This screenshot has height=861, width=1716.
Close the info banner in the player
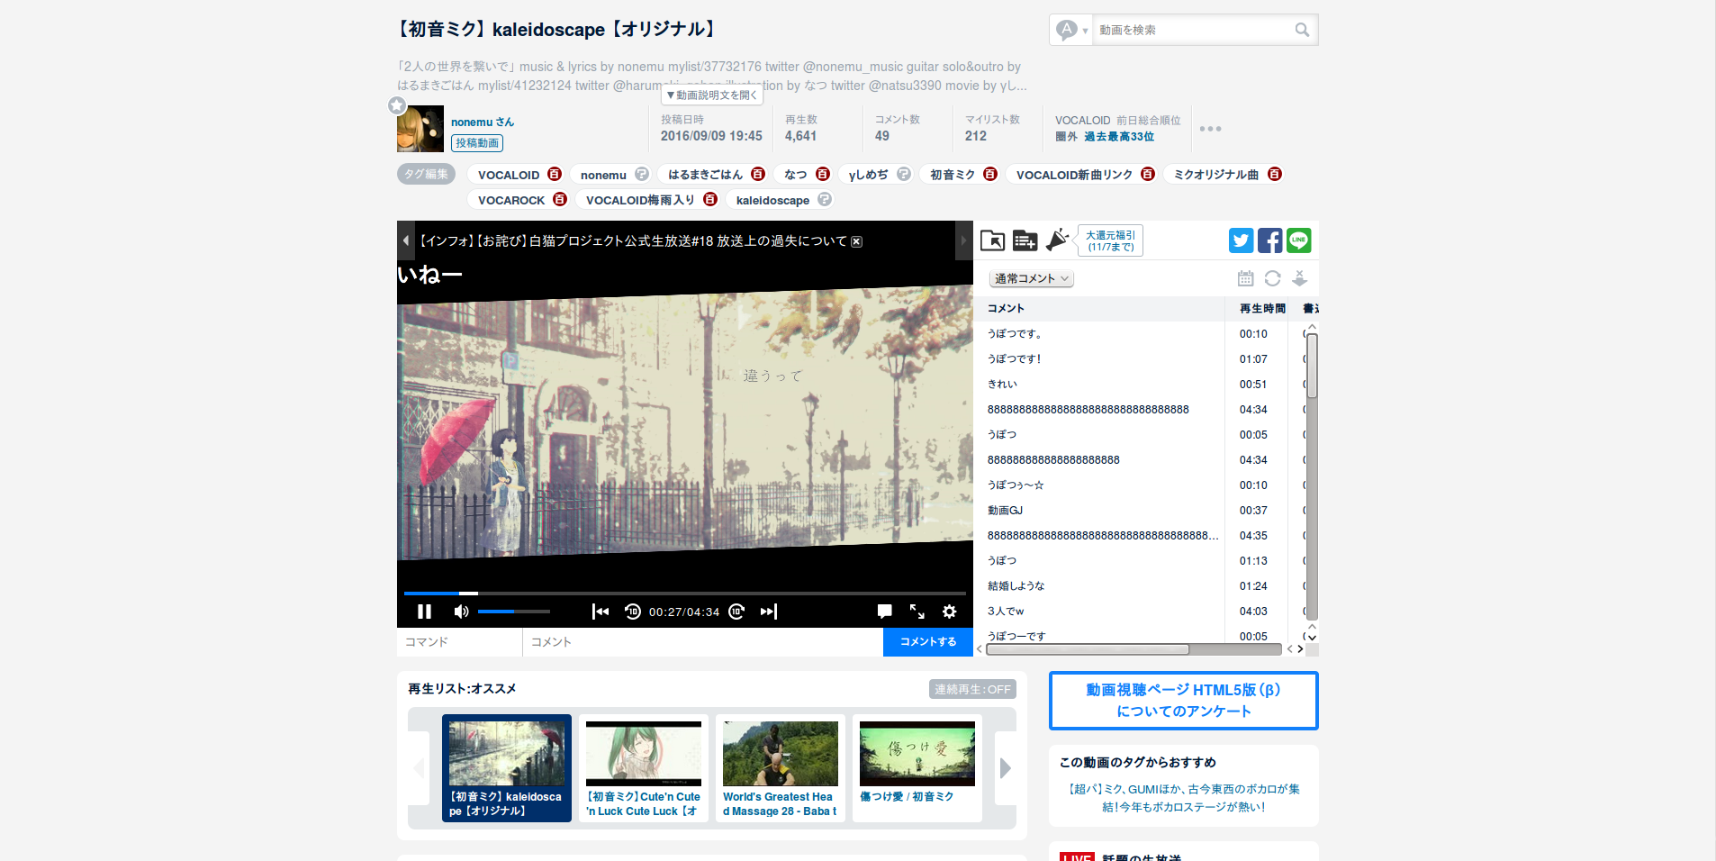pos(856,241)
